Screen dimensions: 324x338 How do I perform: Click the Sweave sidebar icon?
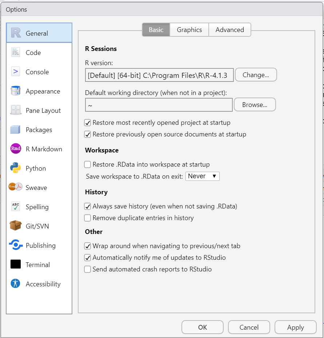click(15, 187)
